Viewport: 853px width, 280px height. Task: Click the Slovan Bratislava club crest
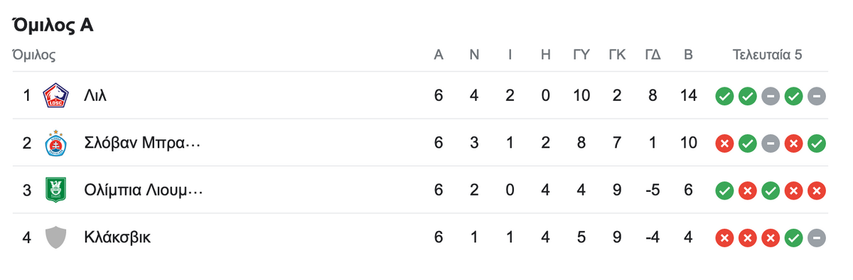(x=55, y=143)
